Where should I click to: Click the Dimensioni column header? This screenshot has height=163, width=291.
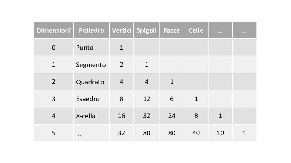pos(54,30)
